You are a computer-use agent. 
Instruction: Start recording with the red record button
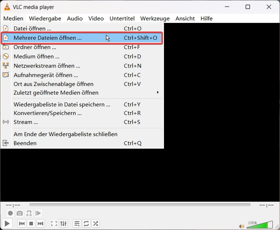(x=10, y=213)
